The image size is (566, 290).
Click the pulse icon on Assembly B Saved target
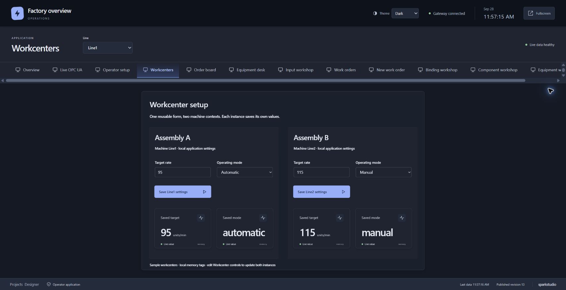pyautogui.click(x=340, y=218)
